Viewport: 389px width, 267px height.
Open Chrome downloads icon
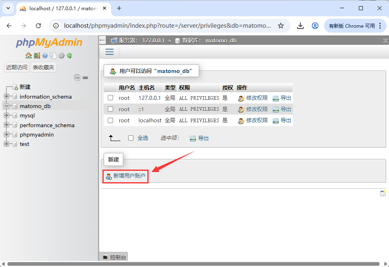point(300,26)
